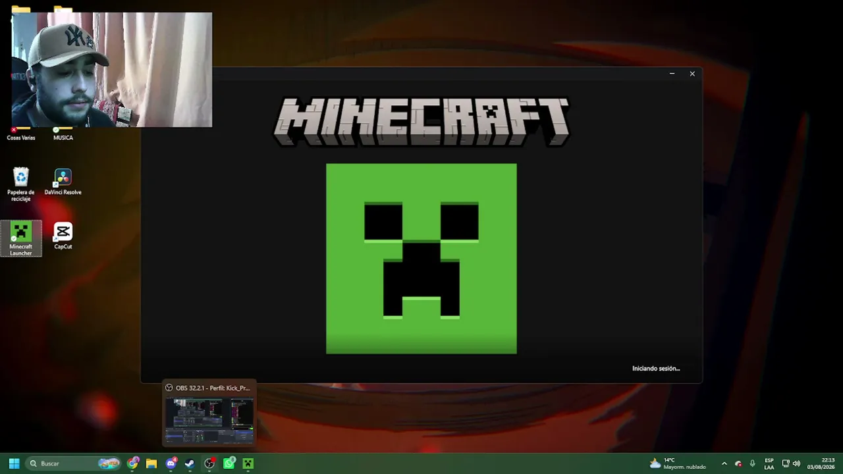Viewport: 843px width, 474px height.
Task: Click the Buscar search box on taskbar
Action: [74, 463]
